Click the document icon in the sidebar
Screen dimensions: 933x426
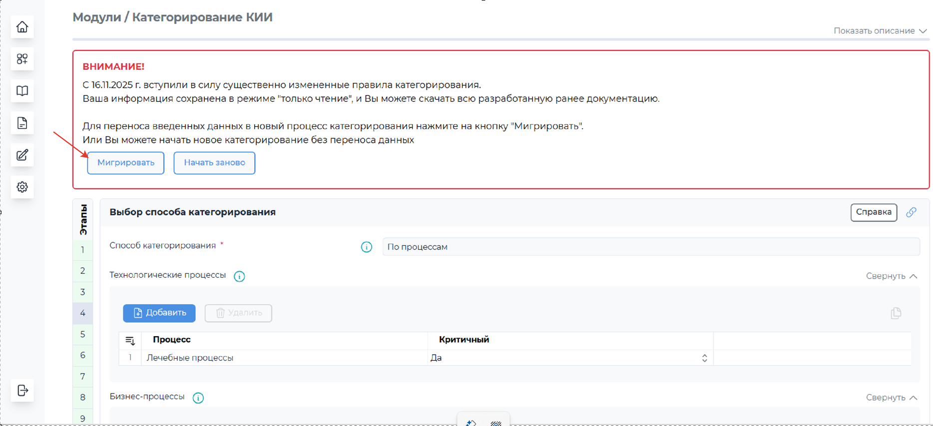[22, 123]
